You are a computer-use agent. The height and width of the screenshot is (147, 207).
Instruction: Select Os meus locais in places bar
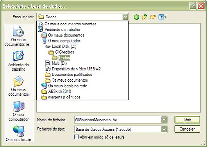pos(18,133)
